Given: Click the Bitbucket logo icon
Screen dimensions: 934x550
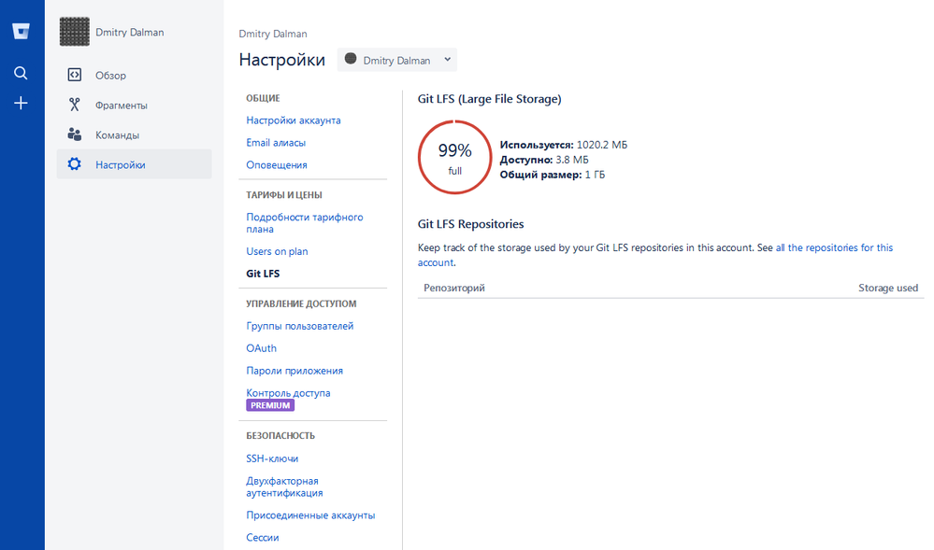Looking at the screenshot, I should coord(21,31).
